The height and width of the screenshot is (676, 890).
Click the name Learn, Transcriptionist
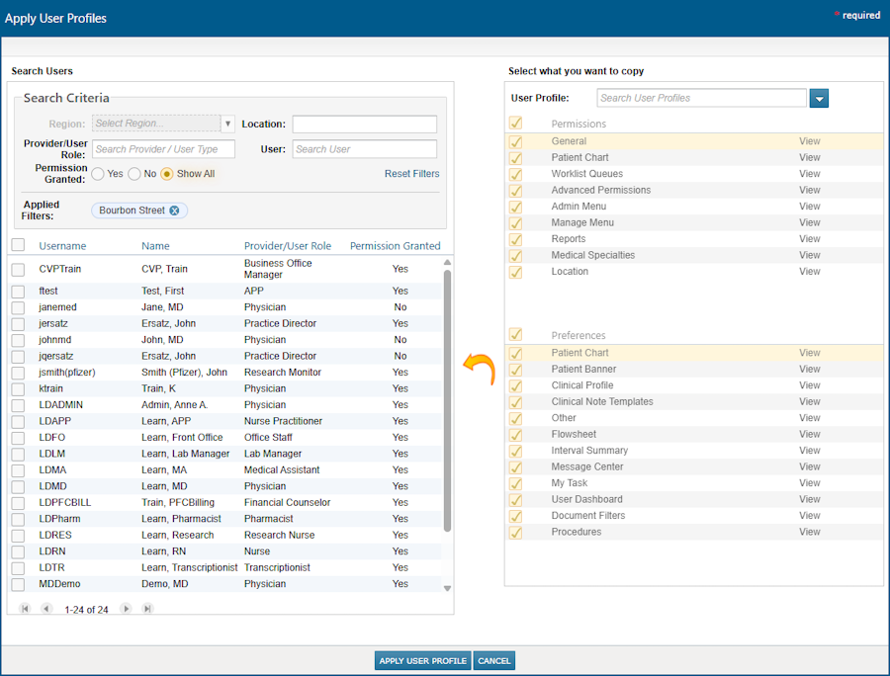(x=190, y=567)
